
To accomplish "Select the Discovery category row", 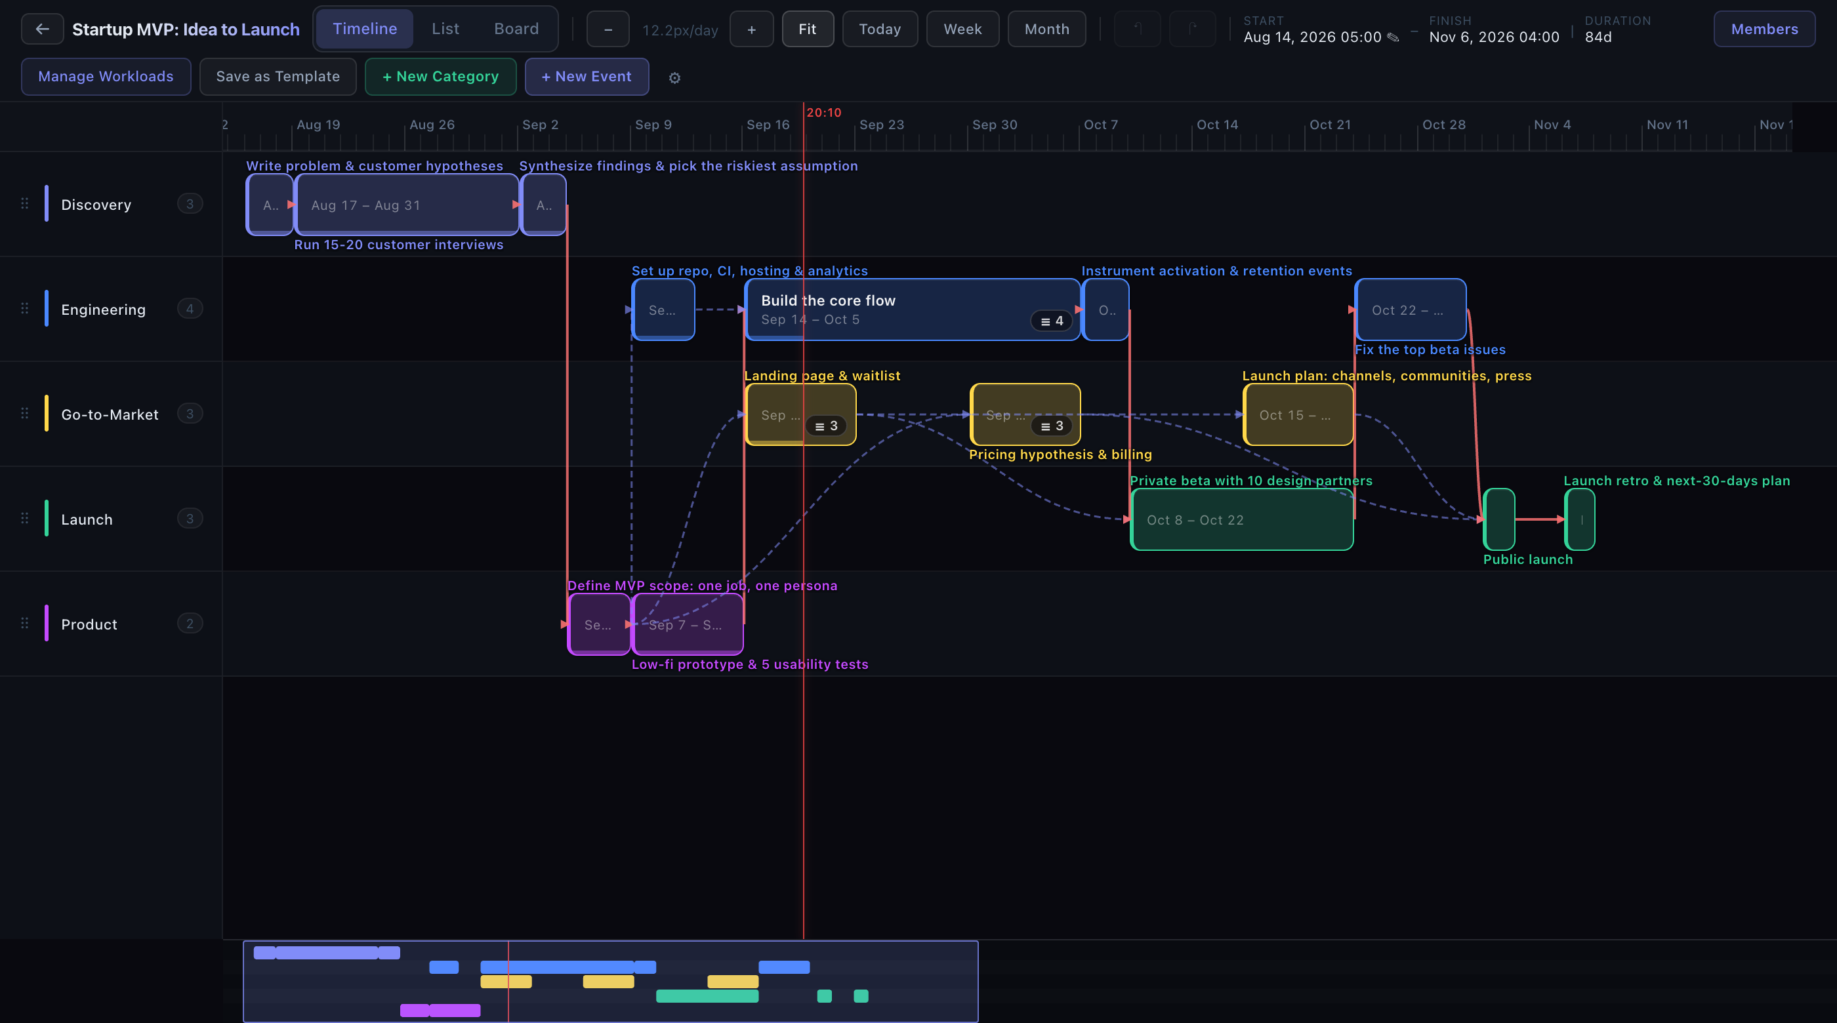I will tap(112, 204).
